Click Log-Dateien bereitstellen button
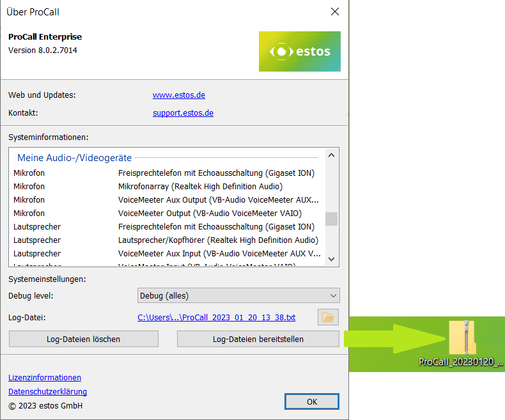Viewport: 505px width, 420px height. pos(258,339)
